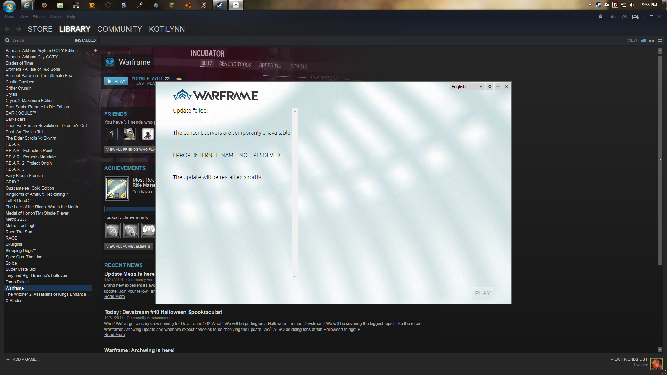Viewport: 667px width, 375px height.
Task: Select the first locked achievement icon
Action: point(113,230)
